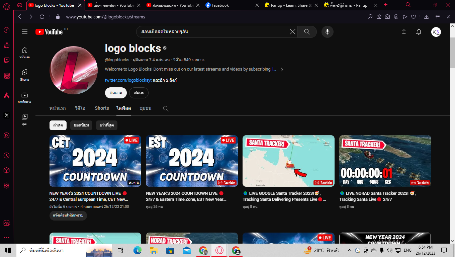Open the channel ชุมชน tab

click(x=146, y=108)
